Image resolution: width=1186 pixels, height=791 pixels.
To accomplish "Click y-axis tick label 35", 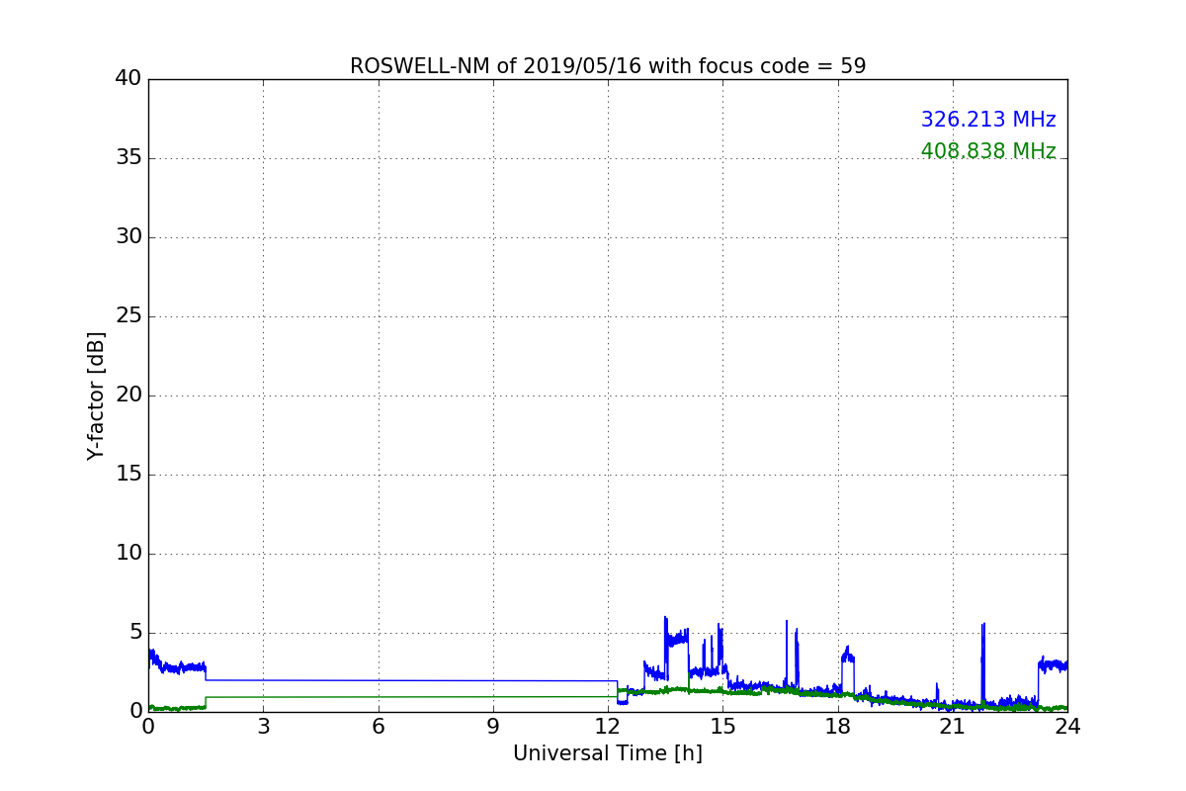I will tap(128, 157).
